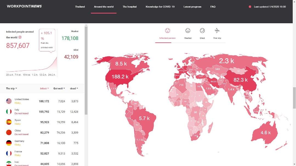Sort by dead column dropdown
This screenshot has height=166, width=296.
[x=74, y=88]
